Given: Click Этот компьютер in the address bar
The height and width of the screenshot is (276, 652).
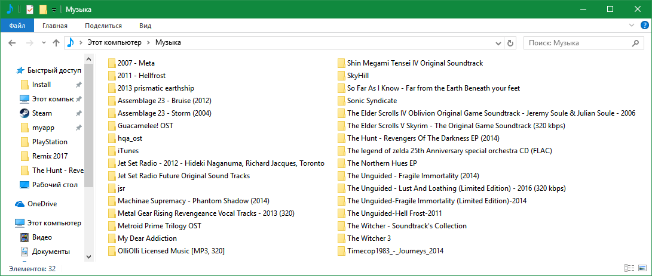Looking at the screenshot, I should (114, 42).
